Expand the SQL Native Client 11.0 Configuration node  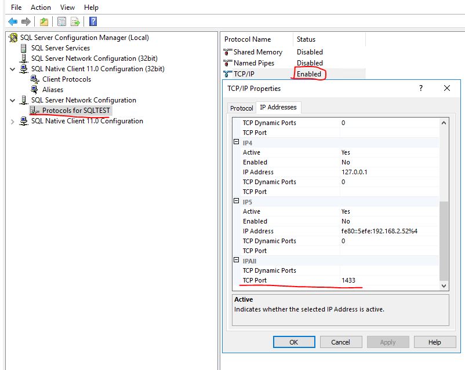(12, 121)
